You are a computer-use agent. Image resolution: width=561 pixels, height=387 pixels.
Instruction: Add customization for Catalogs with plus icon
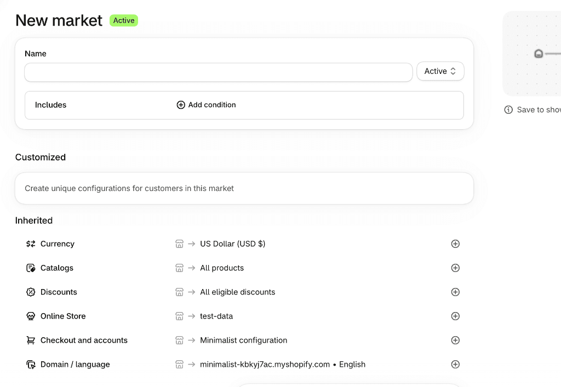tap(455, 268)
